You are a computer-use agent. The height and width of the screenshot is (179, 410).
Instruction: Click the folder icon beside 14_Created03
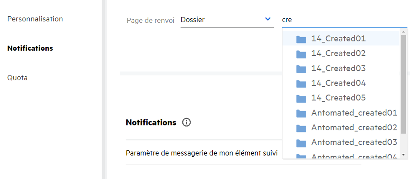(301, 69)
